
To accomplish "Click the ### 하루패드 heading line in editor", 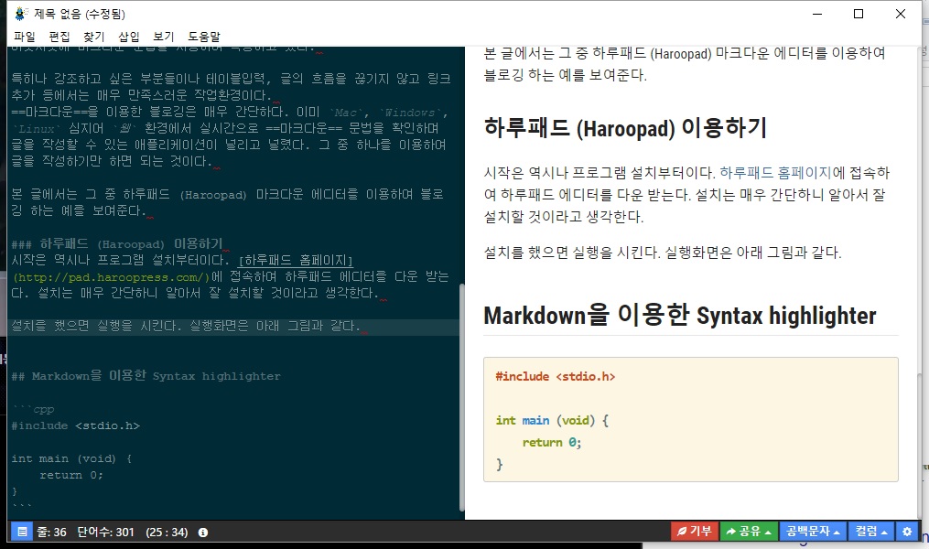I will coord(117,243).
